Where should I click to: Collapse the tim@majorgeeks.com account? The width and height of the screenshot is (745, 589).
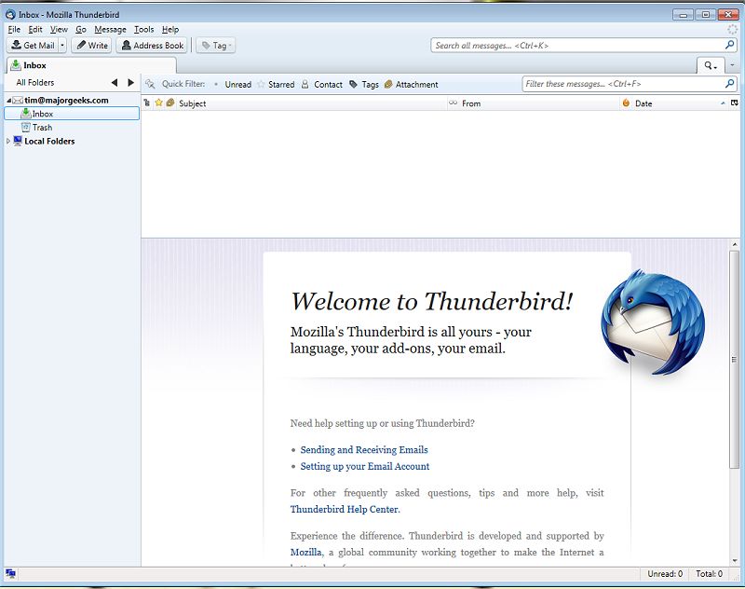[8, 101]
